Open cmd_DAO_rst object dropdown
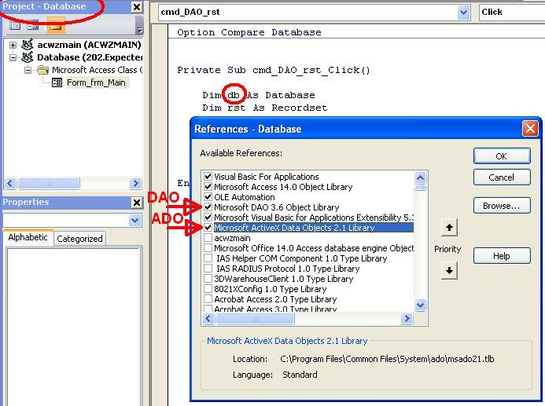This screenshot has width=545, height=406. pyautogui.click(x=463, y=13)
